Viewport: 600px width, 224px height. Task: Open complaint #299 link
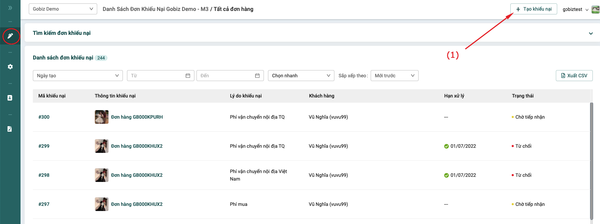pyautogui.click(x=44, y=146)
